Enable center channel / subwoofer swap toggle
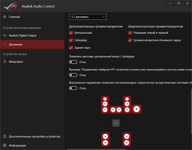192x150 pixels. tap(73, 62)
